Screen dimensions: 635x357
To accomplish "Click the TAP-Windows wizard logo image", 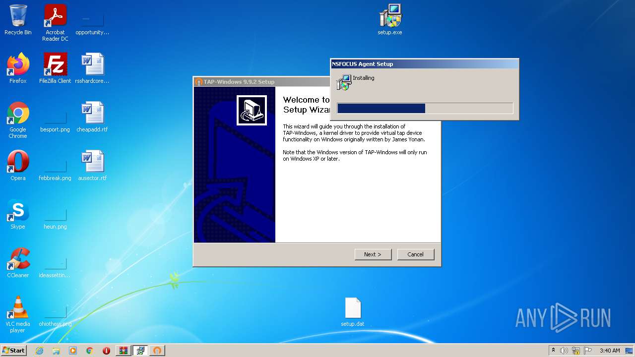I will (x=252, y=110).
